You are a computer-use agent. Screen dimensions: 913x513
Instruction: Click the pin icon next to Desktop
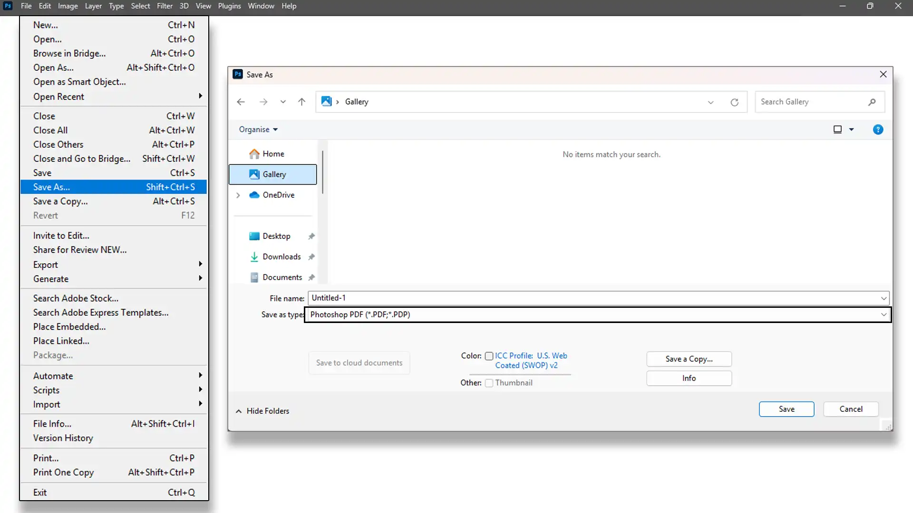pos(311,236)
